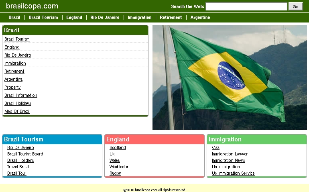Click the England red section heading
Image resolution: width=309 pixels, height=192 pixels.
(118, 139)
